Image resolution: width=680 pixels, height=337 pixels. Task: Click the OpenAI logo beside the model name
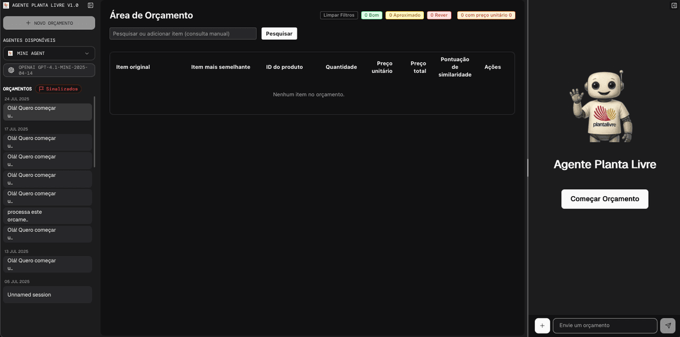(10, 70)
